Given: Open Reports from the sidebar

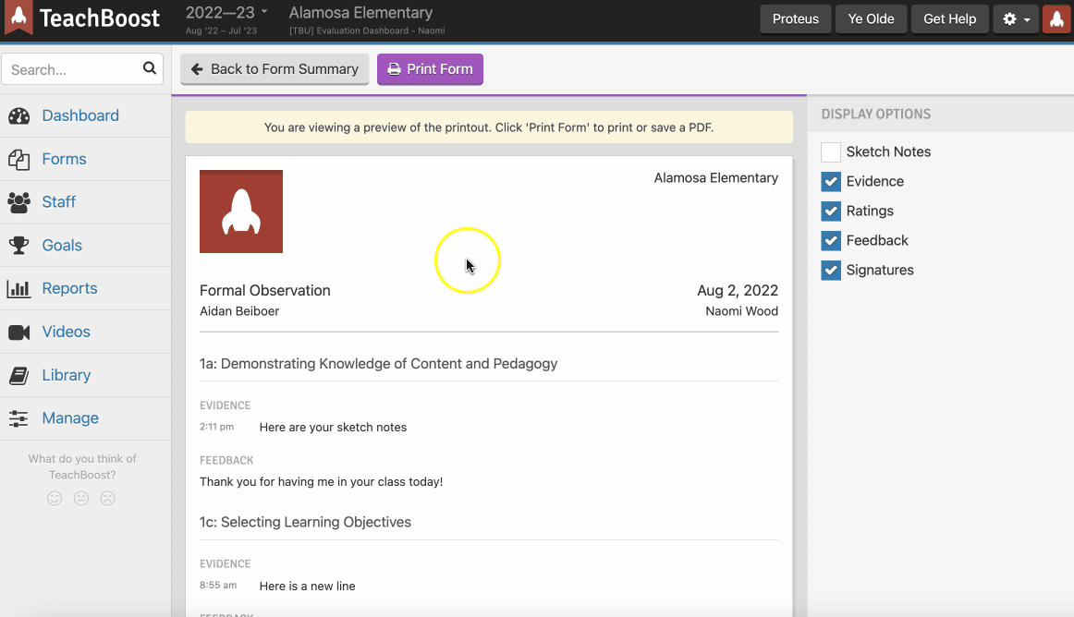Looking at the screenshot, I should tap(70, 288).
